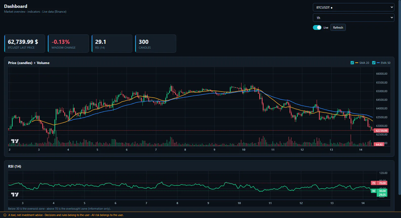Click the 66000.00 price axis label
This screenshot has width=401, height=218.
pyautogui.click(x=382, y=74)
